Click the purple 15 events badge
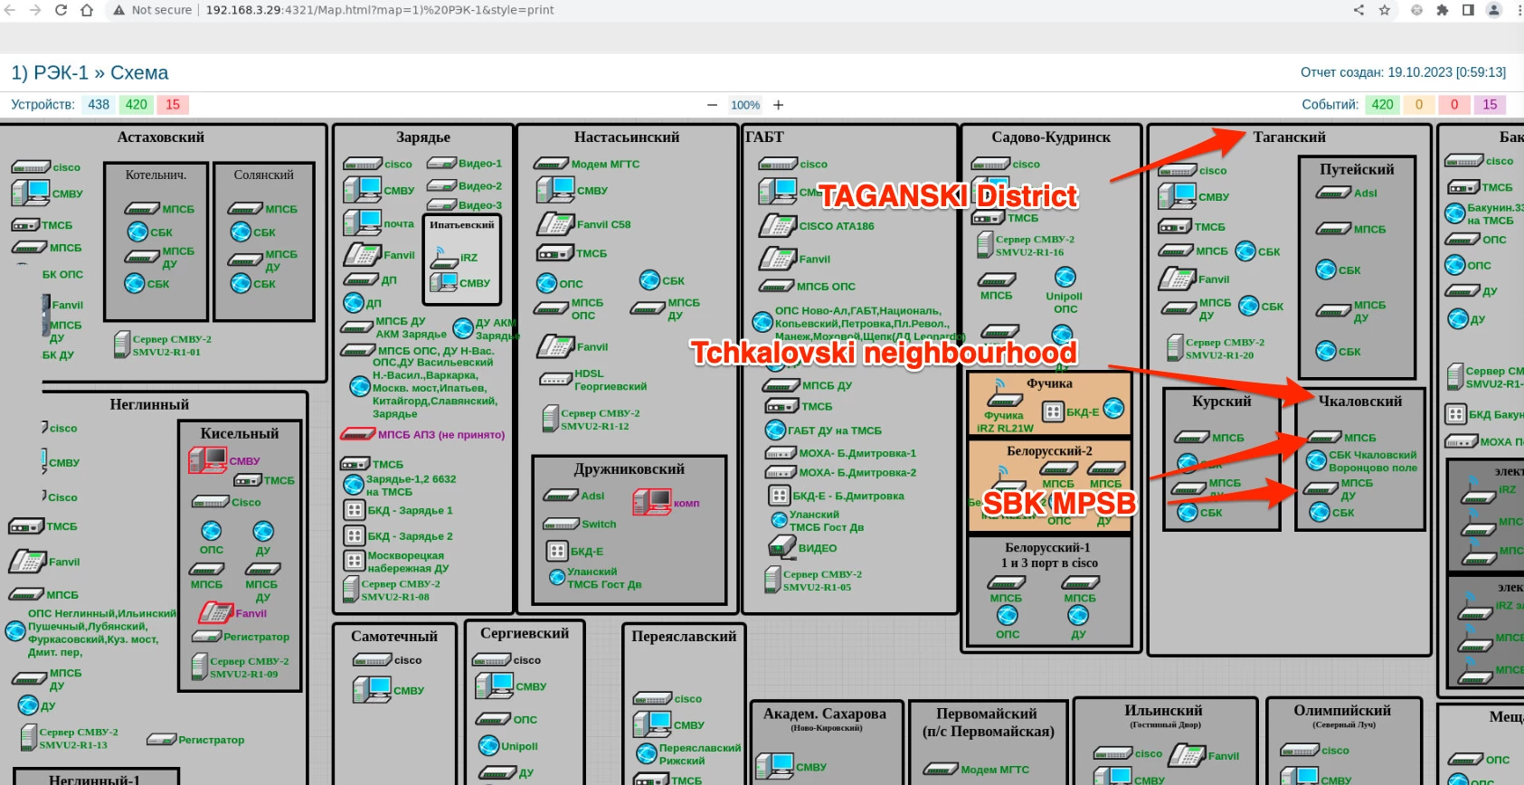Screen dimensions: 1524x785 coord(1490,105)
